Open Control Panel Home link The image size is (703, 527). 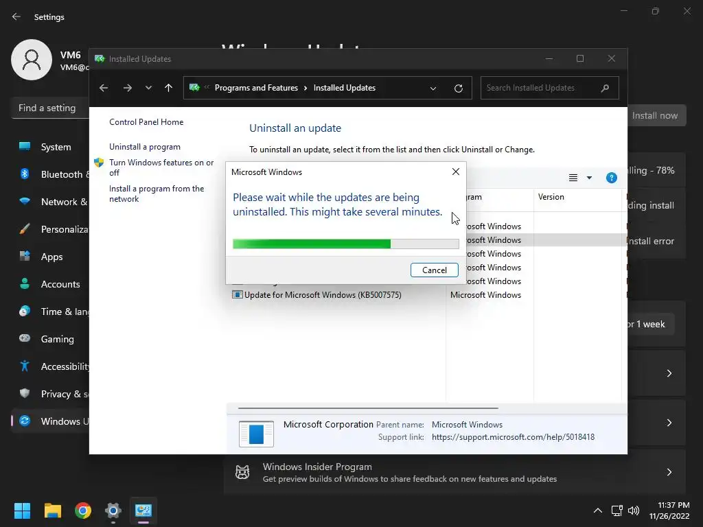(x=146, y=122)
